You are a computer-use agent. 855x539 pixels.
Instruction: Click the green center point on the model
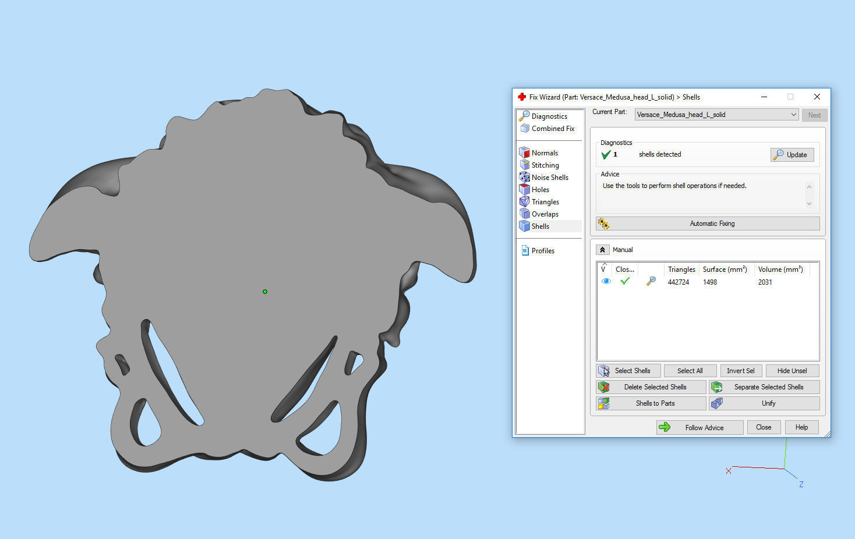265,292
